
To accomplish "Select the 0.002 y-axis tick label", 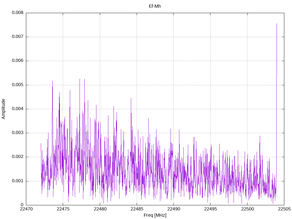I will [17, 157].
